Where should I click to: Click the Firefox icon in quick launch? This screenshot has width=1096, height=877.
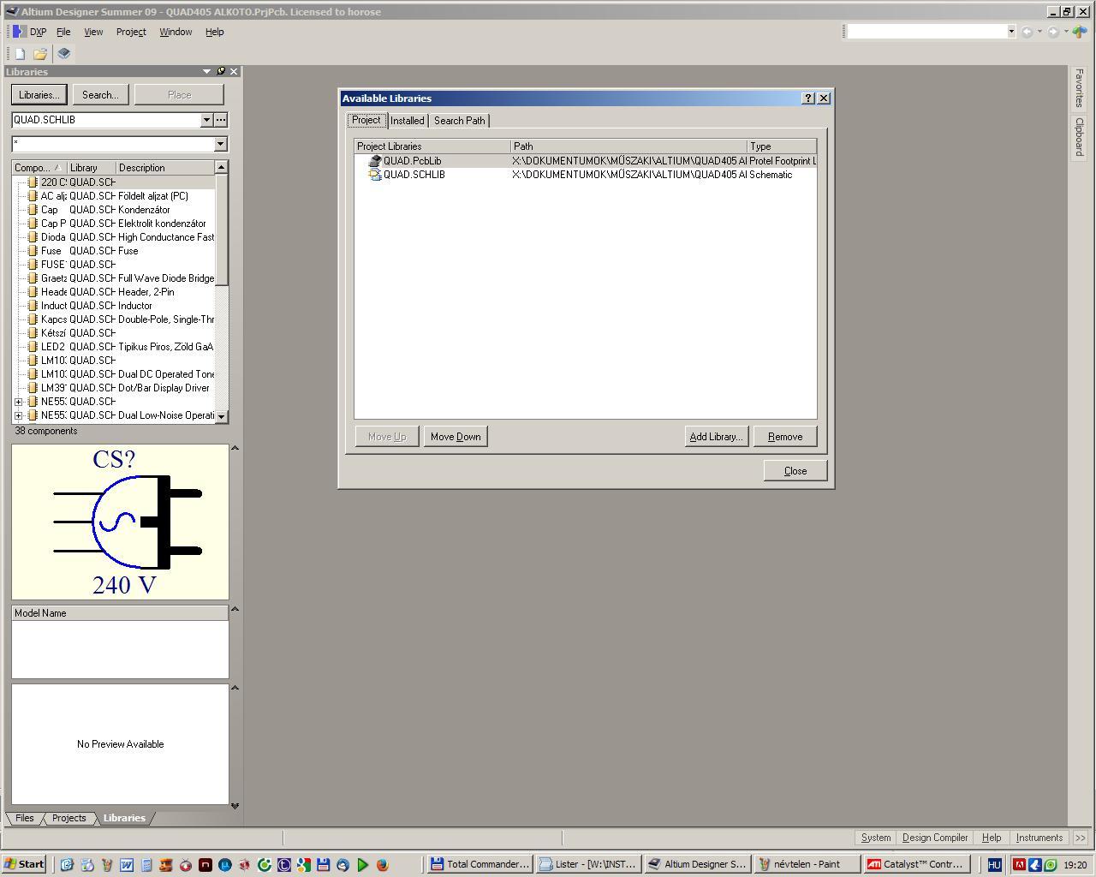[382, 865]
